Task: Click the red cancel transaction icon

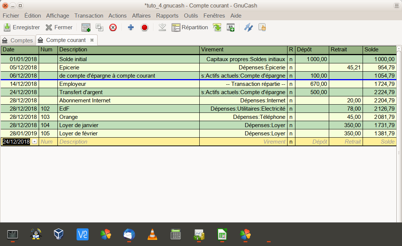Action: point(145,27)
